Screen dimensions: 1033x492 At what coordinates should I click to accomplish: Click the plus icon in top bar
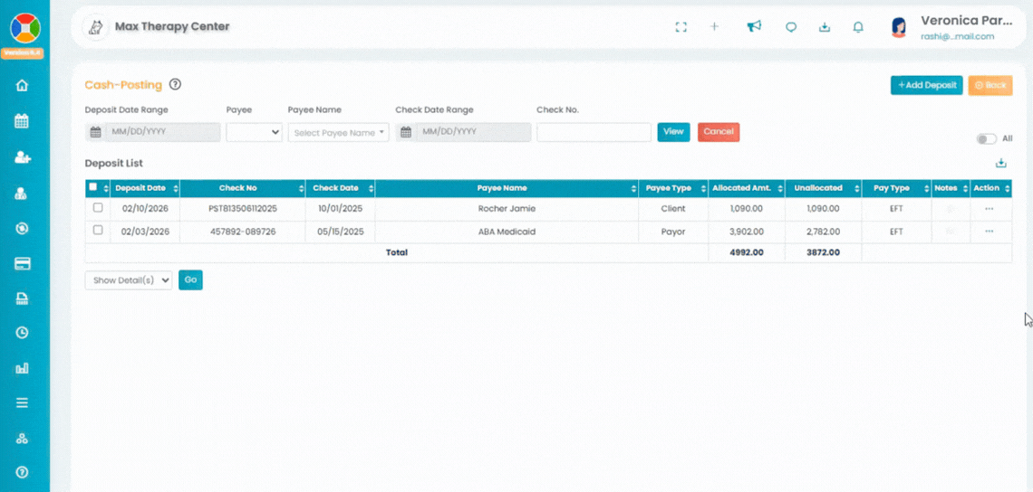(x=714, y=26)
